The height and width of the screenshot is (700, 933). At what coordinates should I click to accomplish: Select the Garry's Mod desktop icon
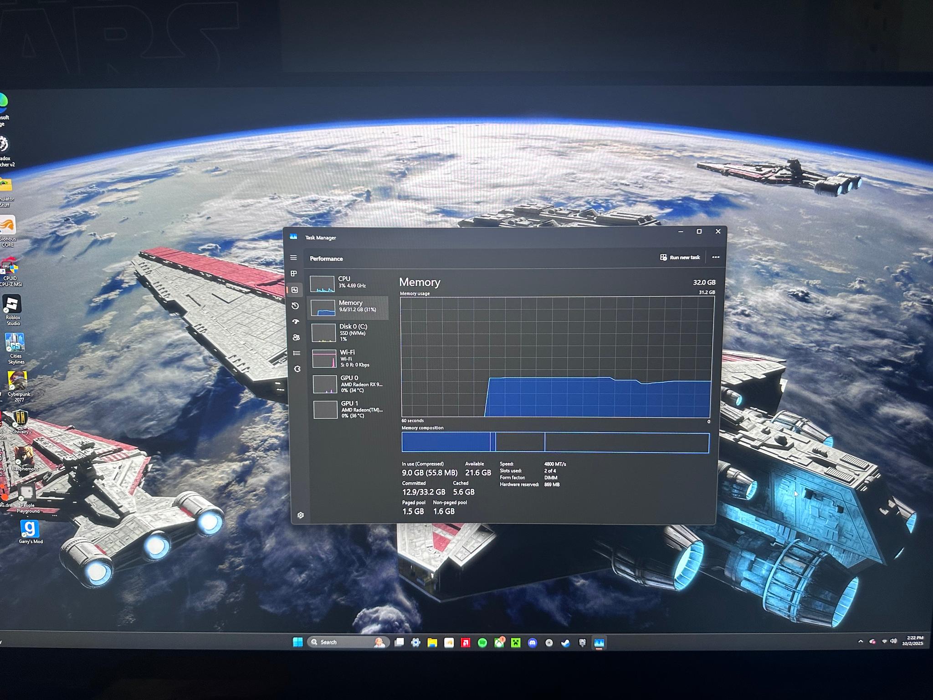[x=30, y=532]
